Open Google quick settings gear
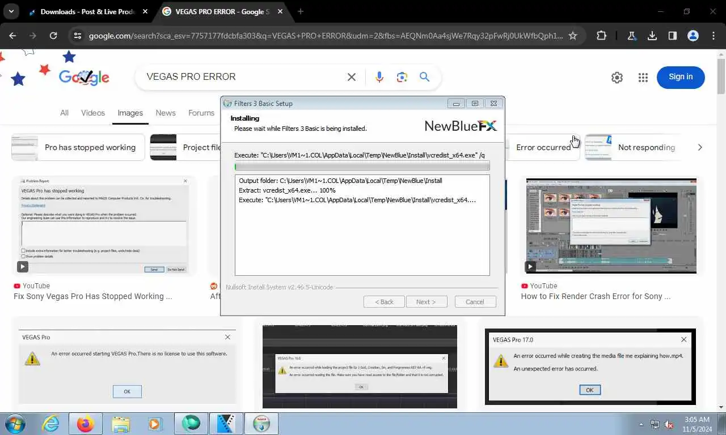 (x=617, y=78)
